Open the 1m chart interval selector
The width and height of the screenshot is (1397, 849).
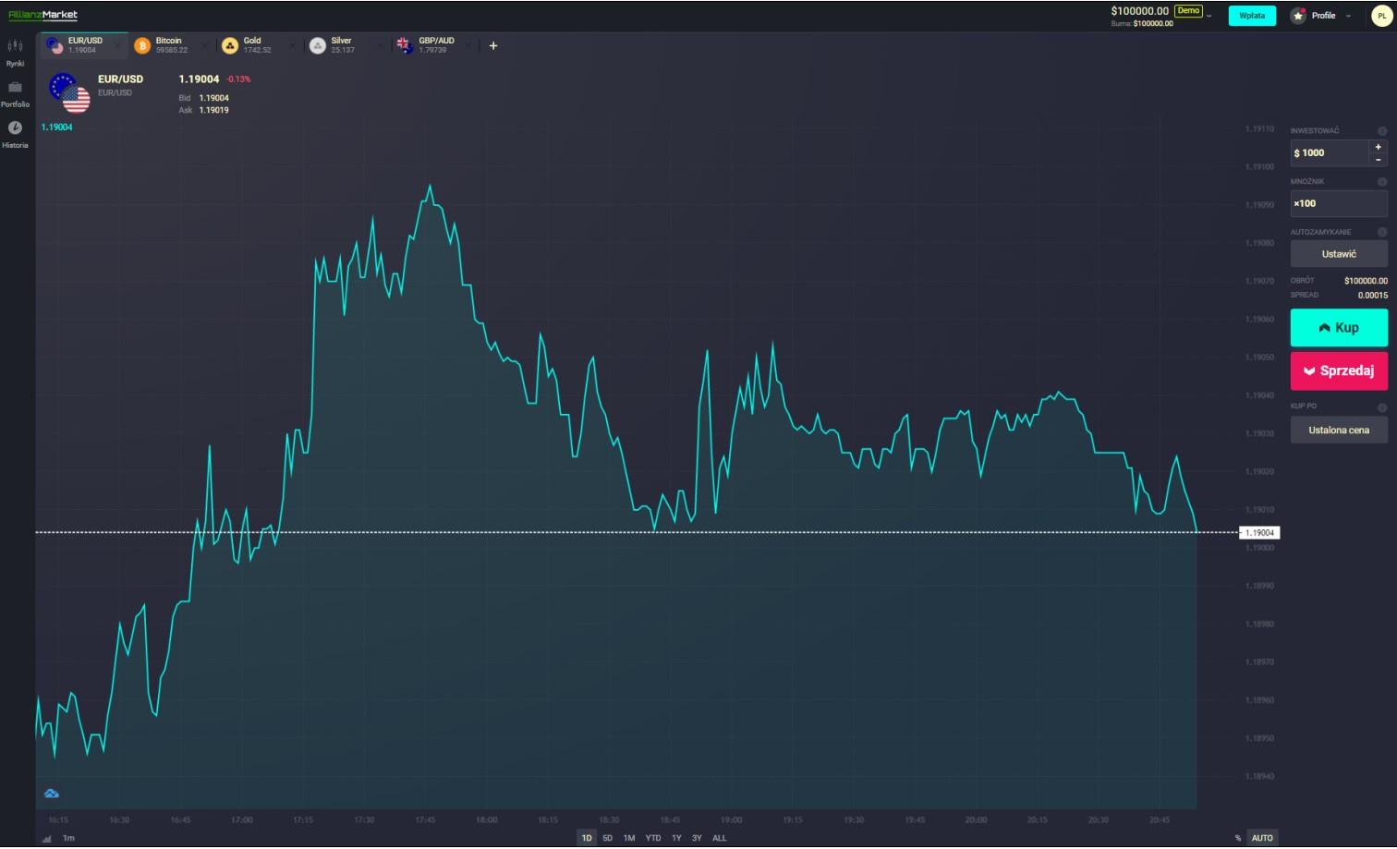(x=68, y=838)
